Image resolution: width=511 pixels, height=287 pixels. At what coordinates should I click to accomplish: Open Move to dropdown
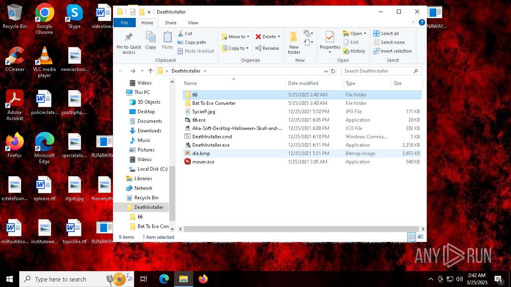coord(236,37)
